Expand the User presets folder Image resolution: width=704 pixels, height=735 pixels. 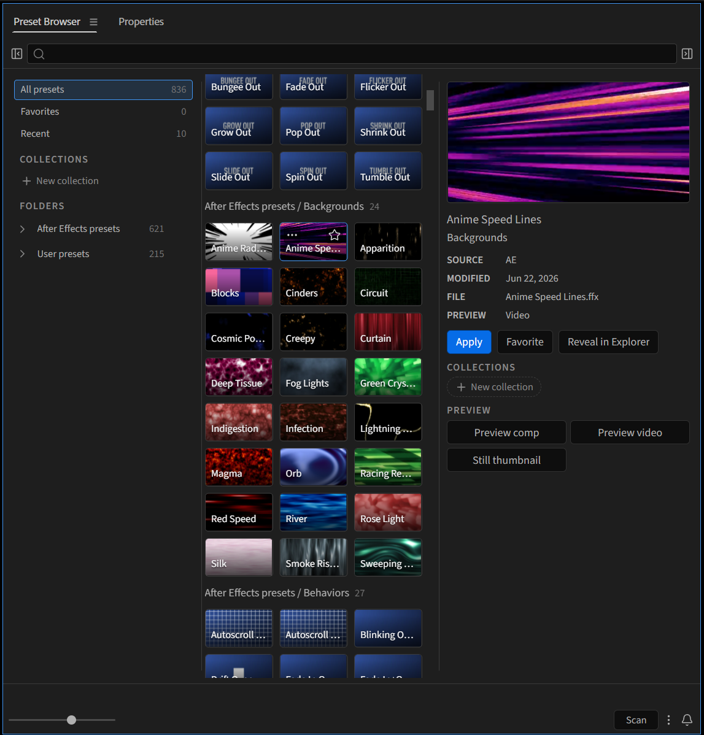[23, 253]
